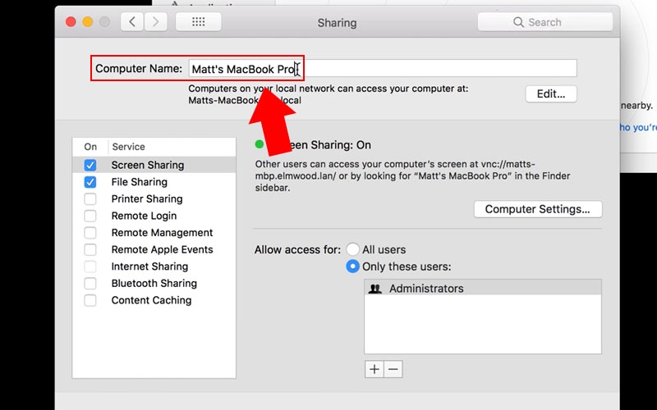Enable the Content Caching checkbox
This screenshot has width=657, height=410.
90,300
